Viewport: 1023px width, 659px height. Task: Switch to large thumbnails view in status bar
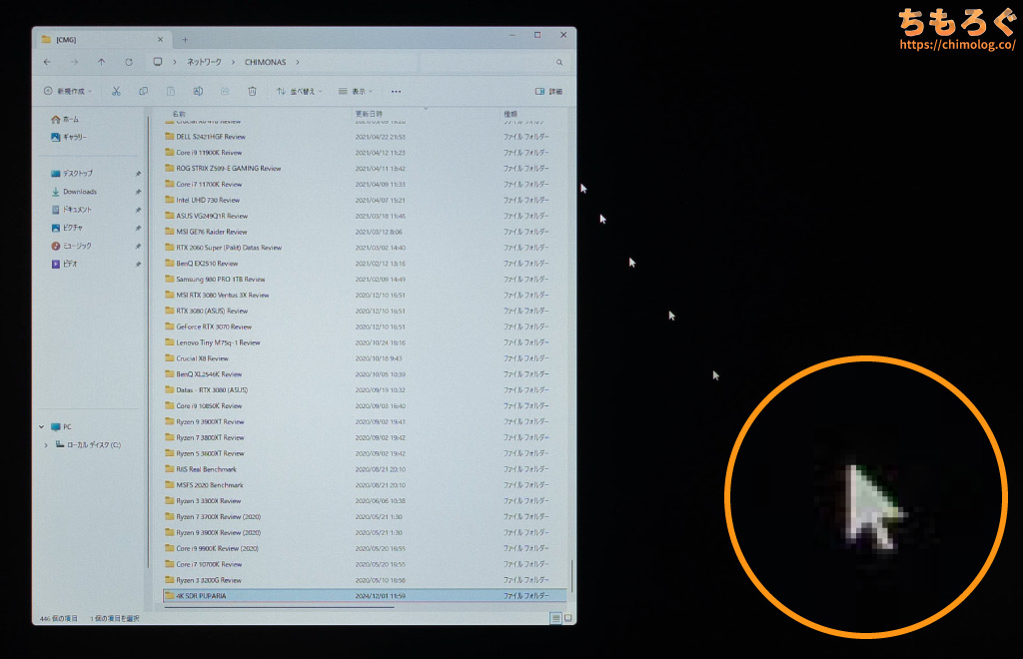(x=568, y=619)
